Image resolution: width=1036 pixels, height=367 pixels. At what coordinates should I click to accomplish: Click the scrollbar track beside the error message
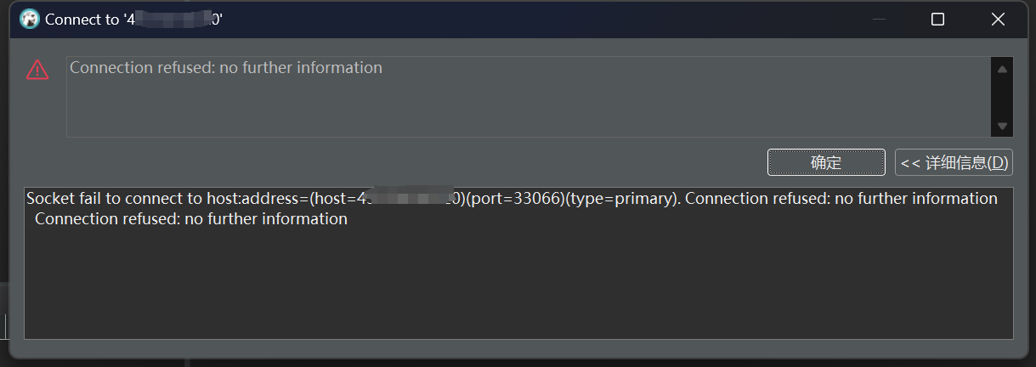click(x=1002, y=98)
